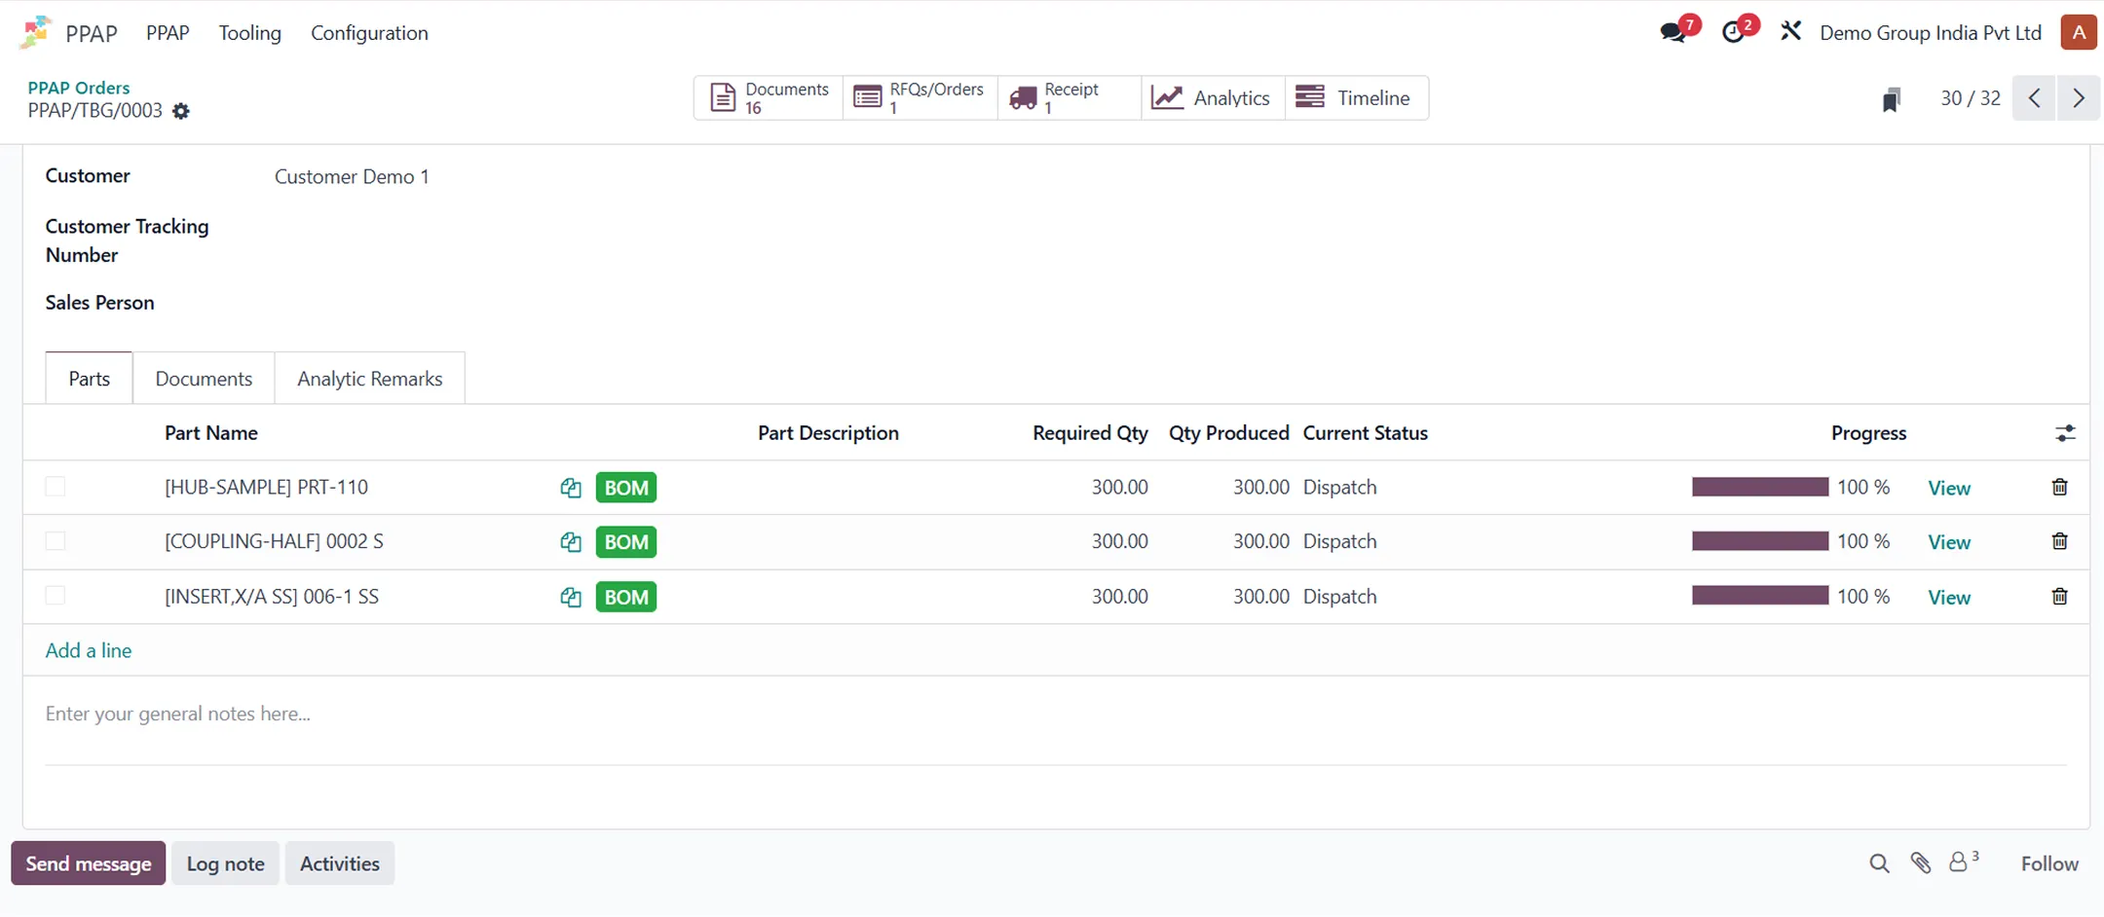Open the Configuration menu
The height and width of the screenshot is (917, 2104).
click(x=369, y=33)
